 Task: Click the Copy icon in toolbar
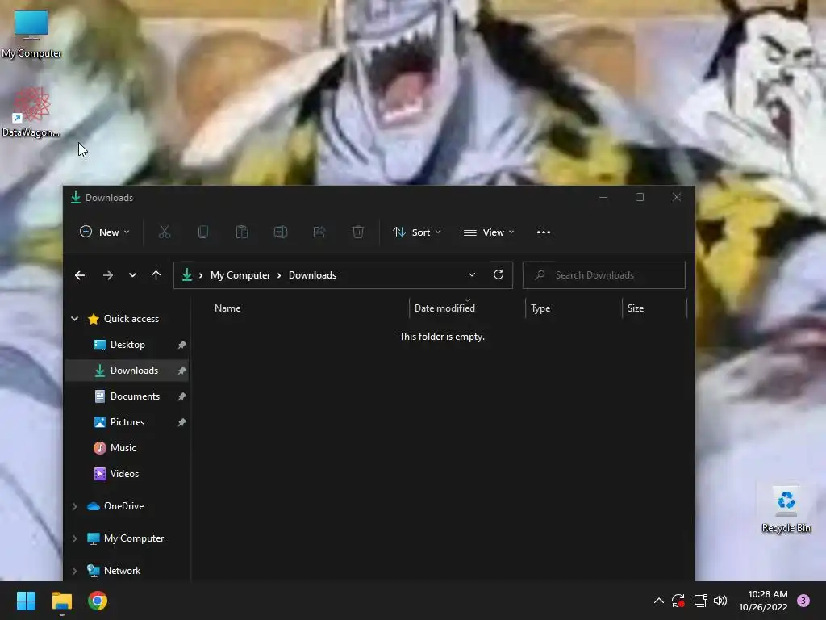pyautogui.click(x=202, y=232)
